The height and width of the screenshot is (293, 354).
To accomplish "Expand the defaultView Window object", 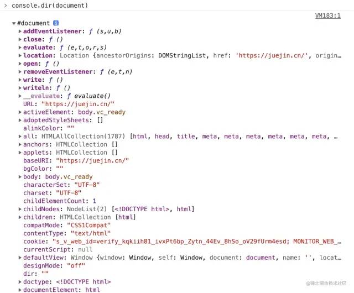I will (20, 258).
